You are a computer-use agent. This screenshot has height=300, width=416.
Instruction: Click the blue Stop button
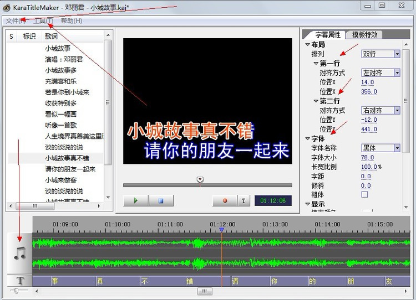tap(161, 200)
